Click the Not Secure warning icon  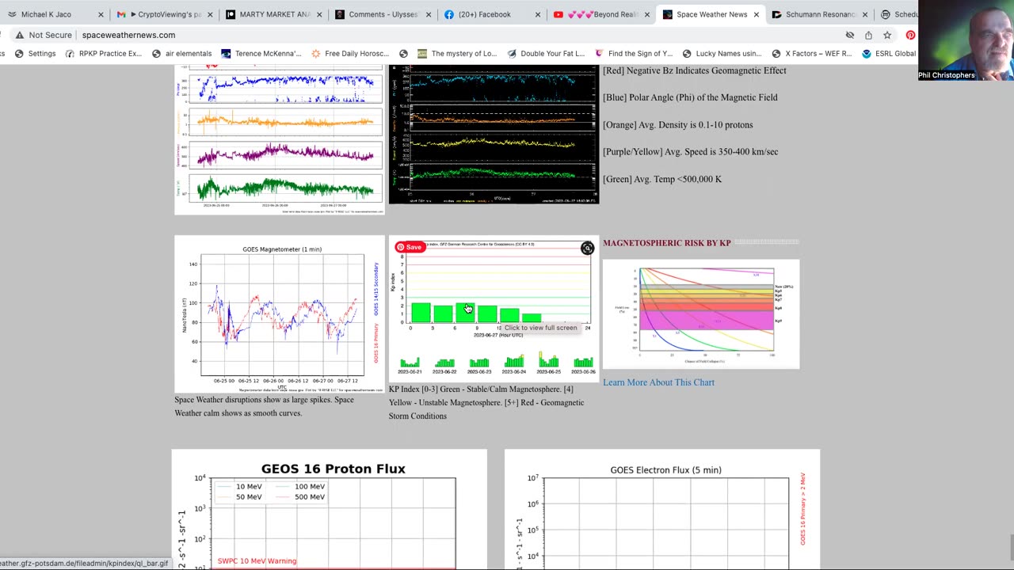tap(20, 35)
